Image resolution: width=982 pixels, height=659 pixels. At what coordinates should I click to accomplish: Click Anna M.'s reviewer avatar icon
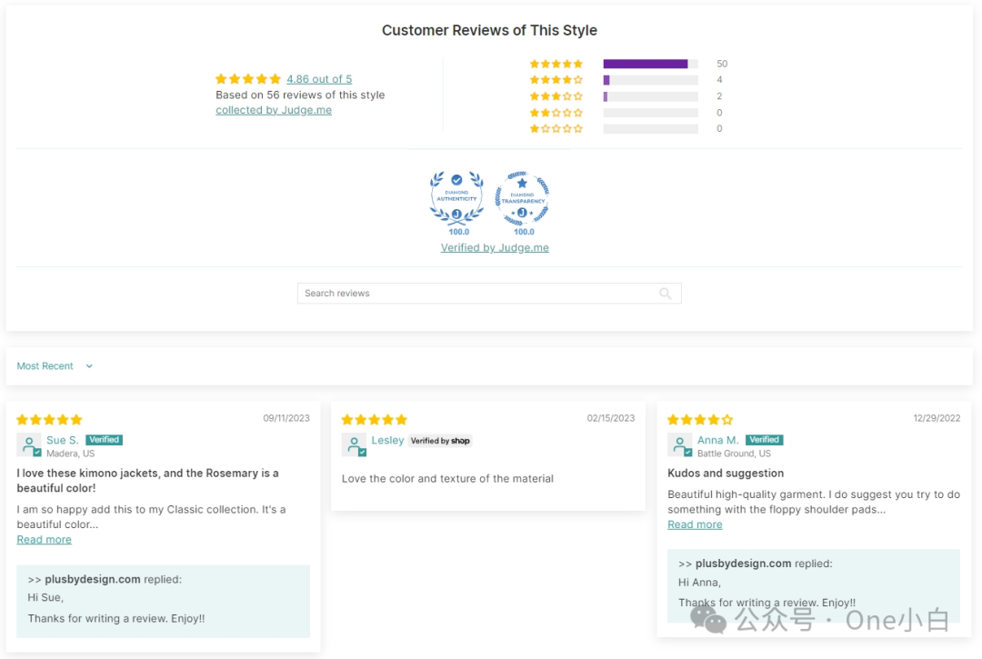pos(679,444)
